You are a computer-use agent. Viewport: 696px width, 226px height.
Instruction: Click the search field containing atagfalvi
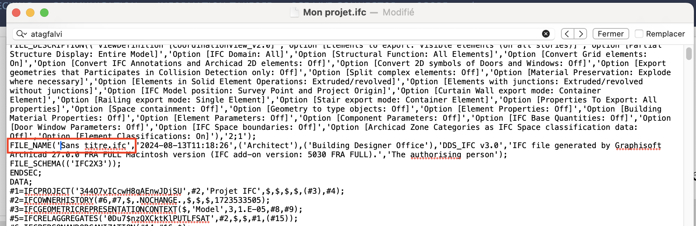click(x=283, y=34)
